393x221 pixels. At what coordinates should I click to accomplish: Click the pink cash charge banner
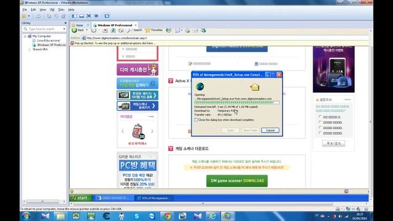(x=138, y=69)
